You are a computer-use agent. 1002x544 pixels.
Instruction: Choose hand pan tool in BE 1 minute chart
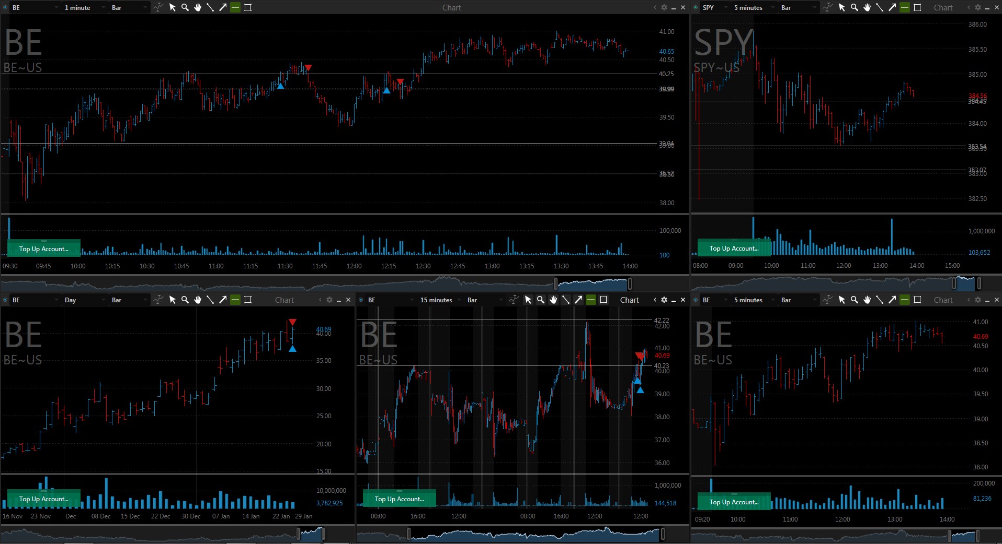tap(198, 7)
